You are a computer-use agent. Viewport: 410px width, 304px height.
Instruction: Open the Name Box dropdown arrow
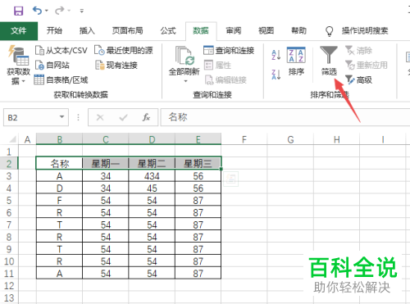62,117
